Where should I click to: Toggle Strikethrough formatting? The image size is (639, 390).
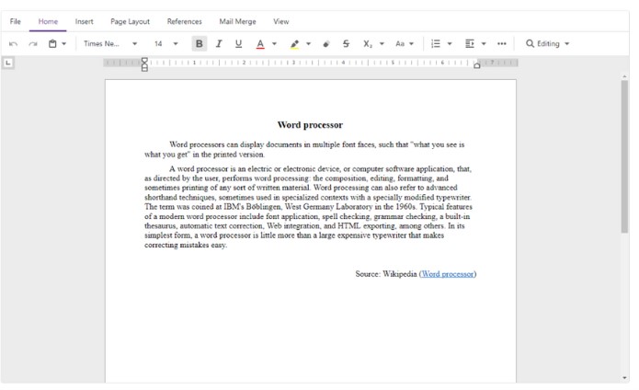[346, 44]
